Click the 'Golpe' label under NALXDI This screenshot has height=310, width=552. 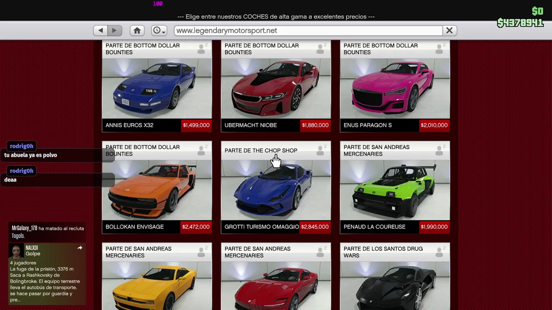coord(33,254)
